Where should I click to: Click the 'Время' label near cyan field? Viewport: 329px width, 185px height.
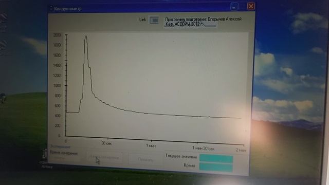[190, 165]
